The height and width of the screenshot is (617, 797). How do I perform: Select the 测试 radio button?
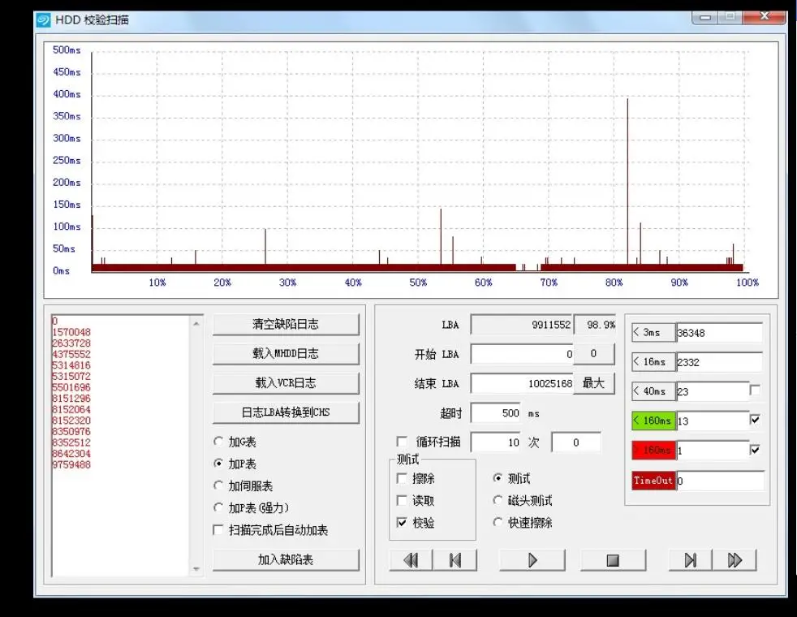click(x=498, y=478)
